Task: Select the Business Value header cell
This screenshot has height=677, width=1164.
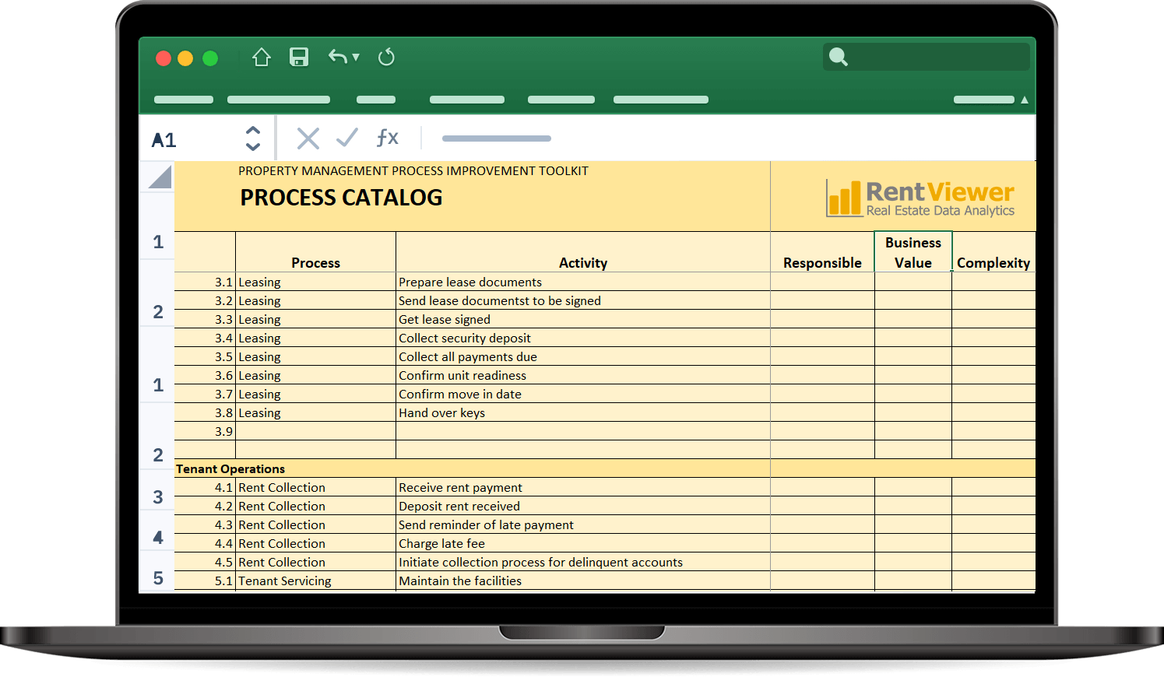Action: [913, 252]
